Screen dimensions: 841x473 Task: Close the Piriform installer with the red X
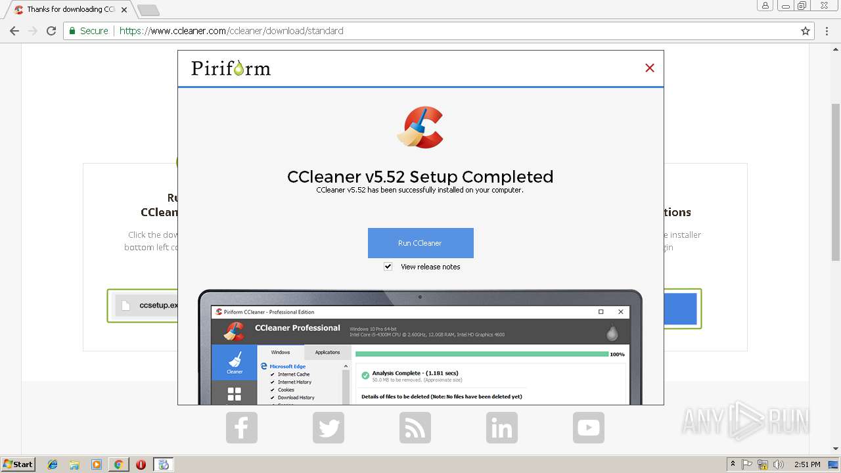(650, 68)
